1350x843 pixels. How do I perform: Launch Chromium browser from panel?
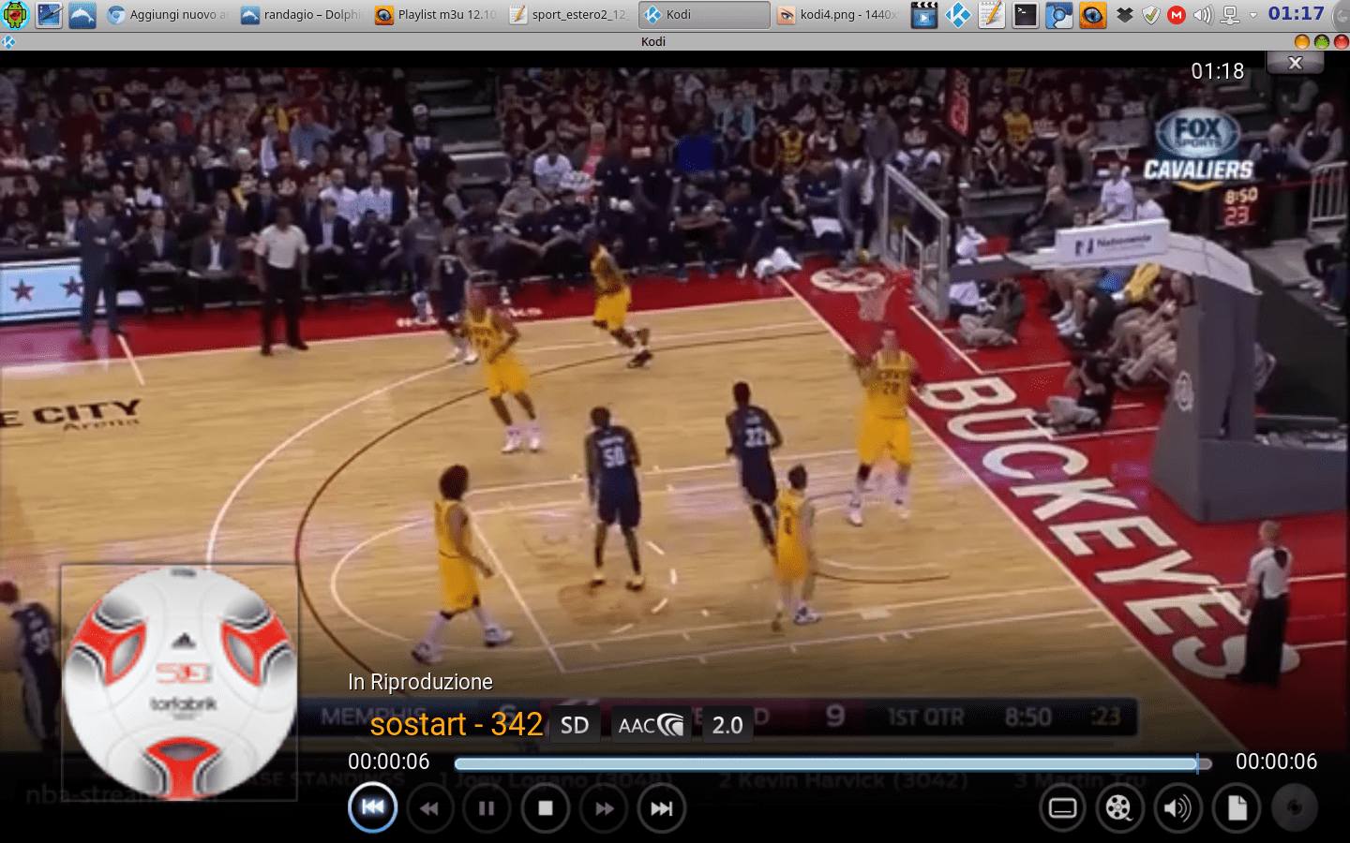pos(1059,14)
